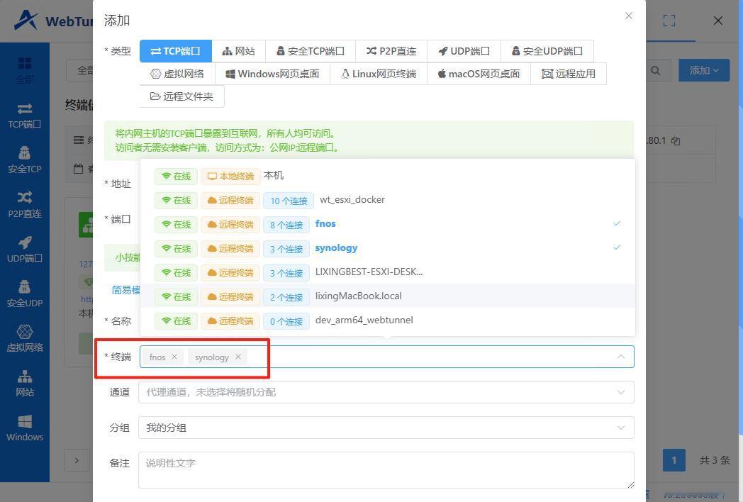Select the UDP端口 type tab

[464, 51]
